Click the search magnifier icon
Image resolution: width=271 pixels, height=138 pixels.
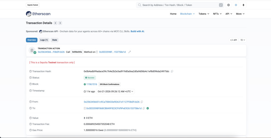[x=140, y=5]
